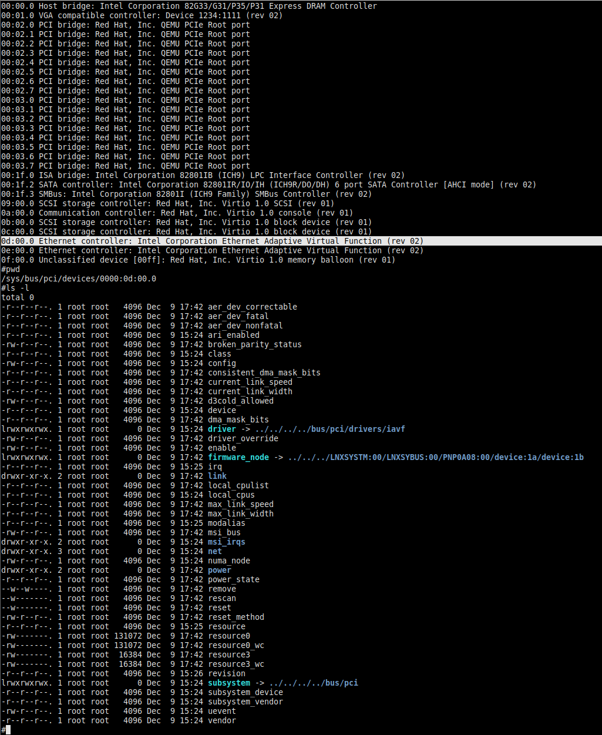Click the LNXSYSTM:00 firmware node target path
The width and height of the screenshot is (602, 735).
pyautogui.click(x=436, y=457)
